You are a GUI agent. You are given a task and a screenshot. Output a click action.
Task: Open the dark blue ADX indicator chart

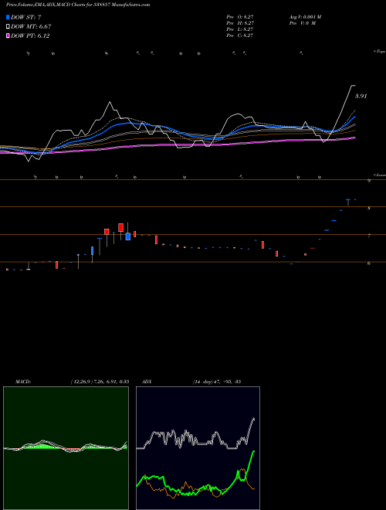pyautogui.click(x=198, y=448)
